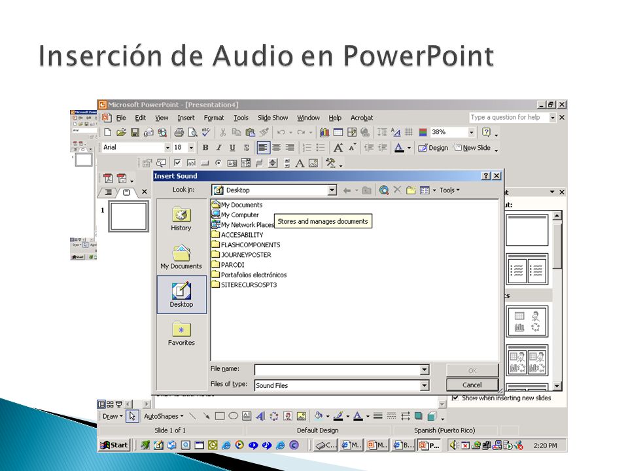Expand the Look in location dropdown

pos(332,190)
